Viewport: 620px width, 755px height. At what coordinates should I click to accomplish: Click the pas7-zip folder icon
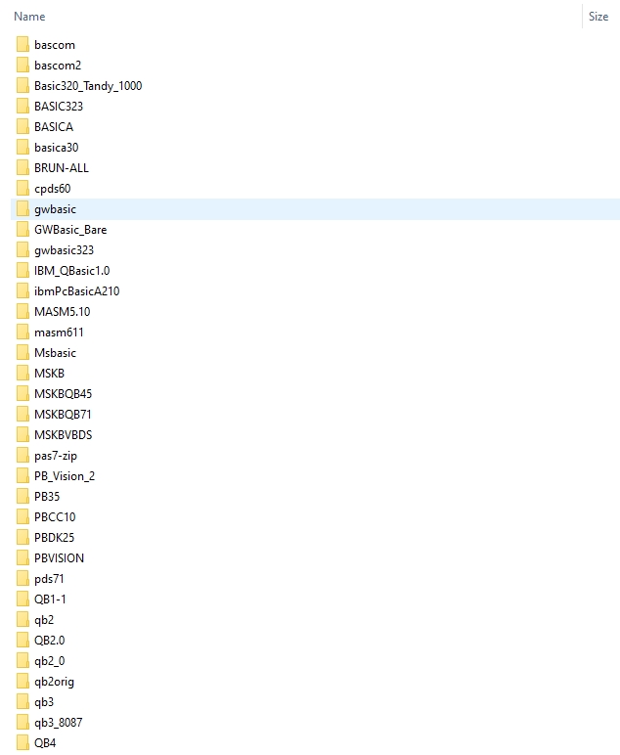point(22,456)
